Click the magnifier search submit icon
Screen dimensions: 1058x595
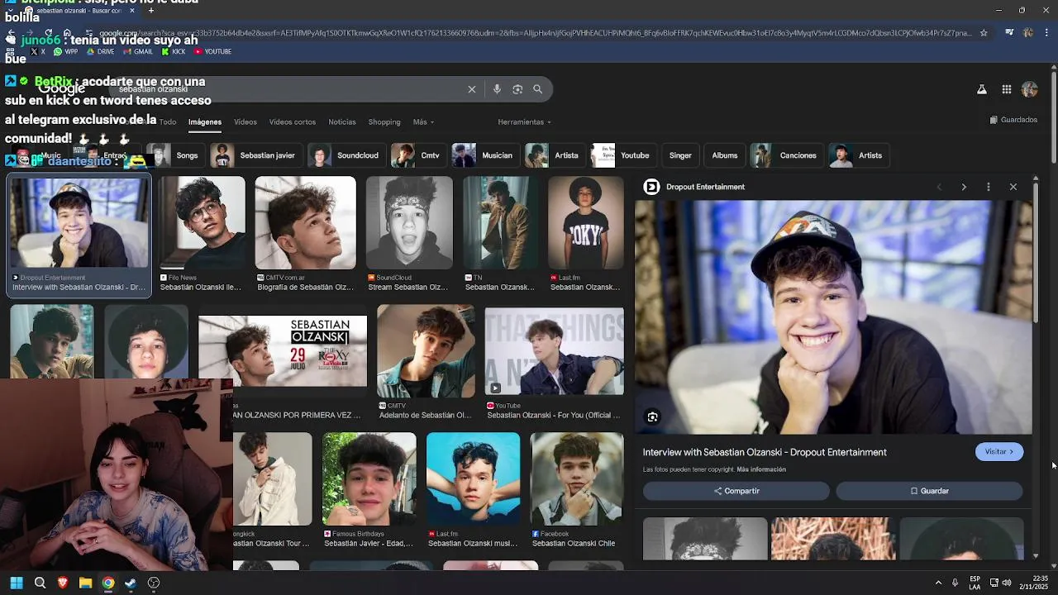point(538,89)
